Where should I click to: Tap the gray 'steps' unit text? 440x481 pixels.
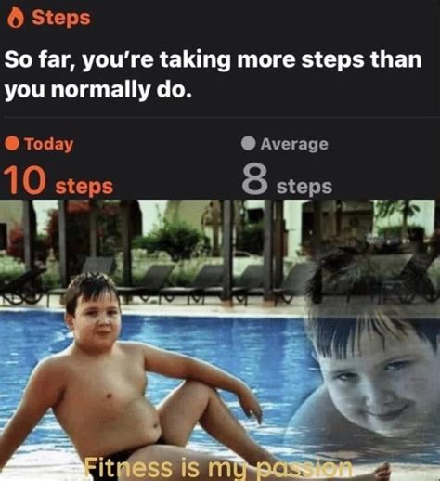point(304,188)
